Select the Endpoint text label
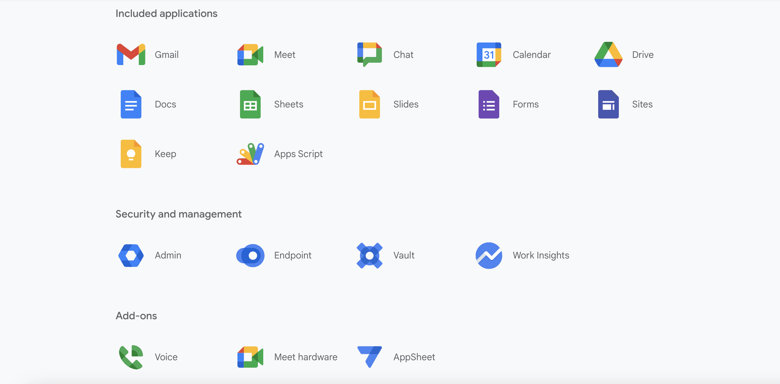This screenshot has width=780, height=384. point(293,255)
